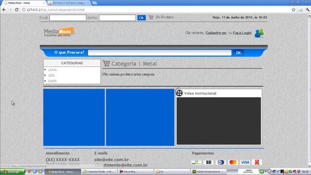Select the cart icon next to Categoria heading
This screenshot has height=175, width=311.
[x=106, y=64]
